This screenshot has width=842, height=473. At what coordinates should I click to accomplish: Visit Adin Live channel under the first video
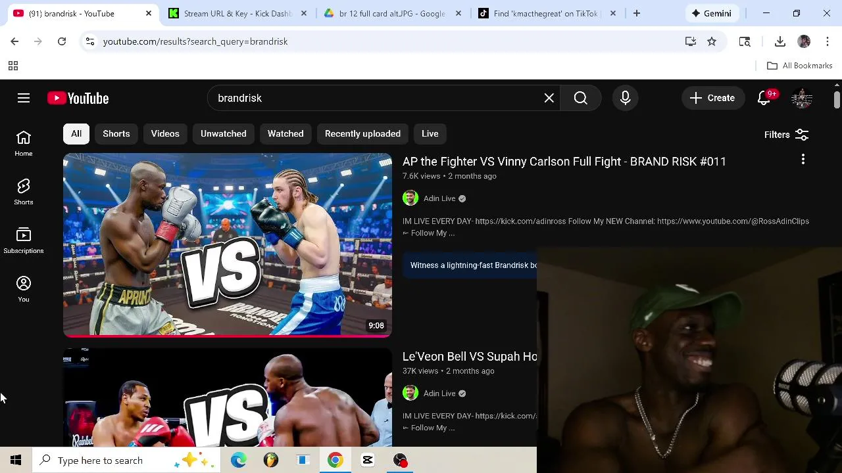[439, 198]
